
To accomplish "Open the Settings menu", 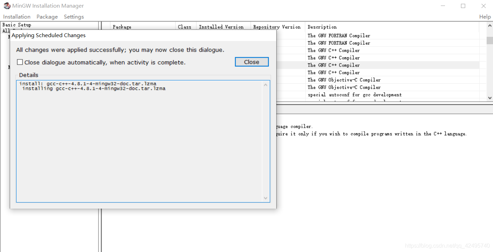I will coord(74,17).
